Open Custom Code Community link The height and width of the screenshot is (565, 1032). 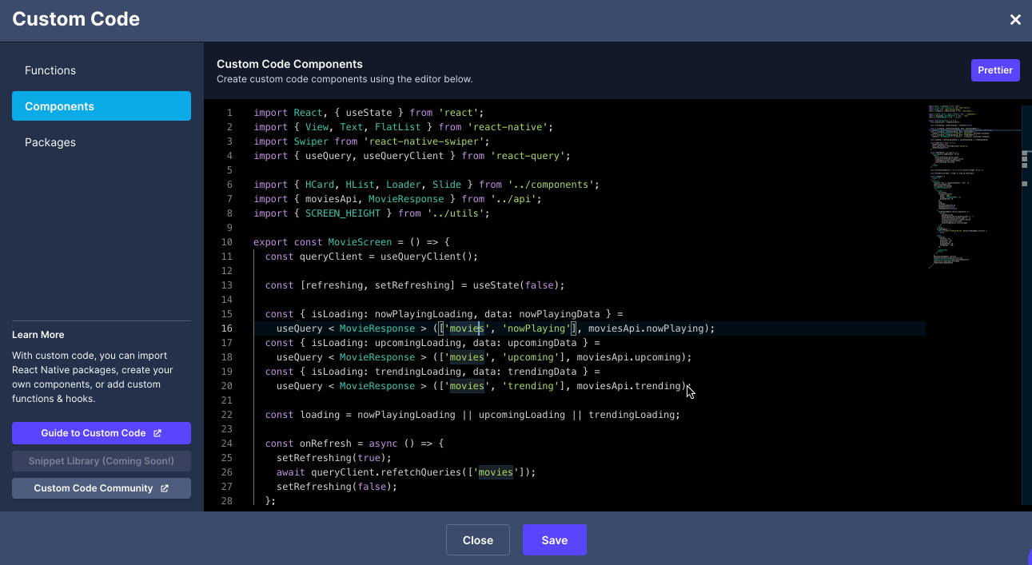click(102, 488)
